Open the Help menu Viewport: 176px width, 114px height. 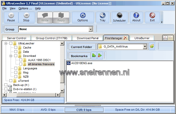pyautogui.click(x=38, y=8)
